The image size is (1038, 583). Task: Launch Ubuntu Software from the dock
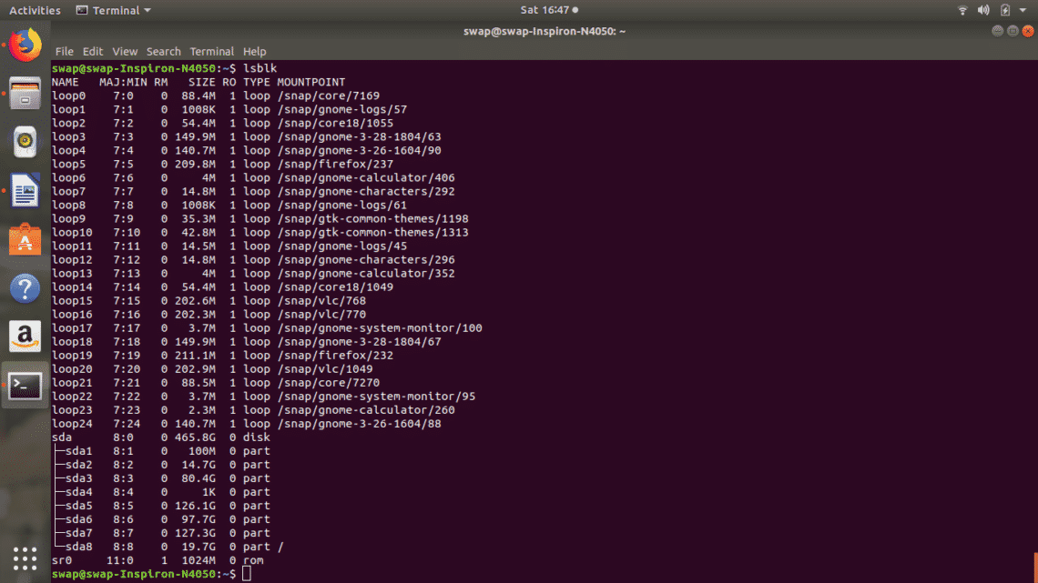coord(25,240)
